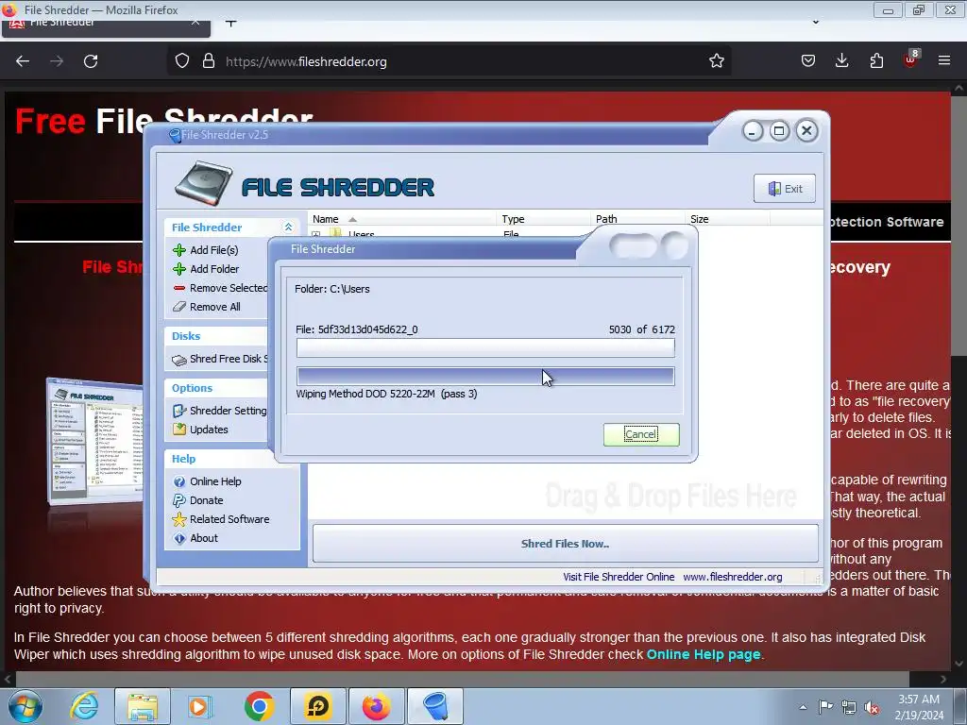Click the green plus icon for Add File(s)

179,249
